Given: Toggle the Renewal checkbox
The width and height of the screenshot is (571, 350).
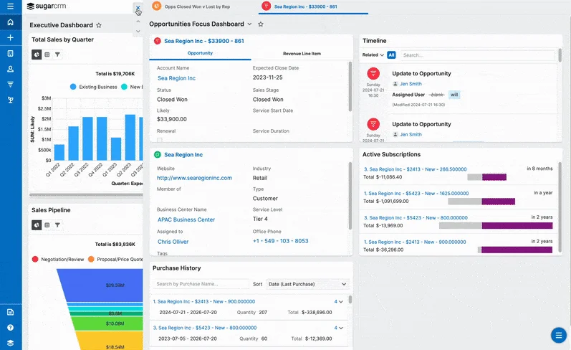Looking at the screenshot, I should [160, 141].
